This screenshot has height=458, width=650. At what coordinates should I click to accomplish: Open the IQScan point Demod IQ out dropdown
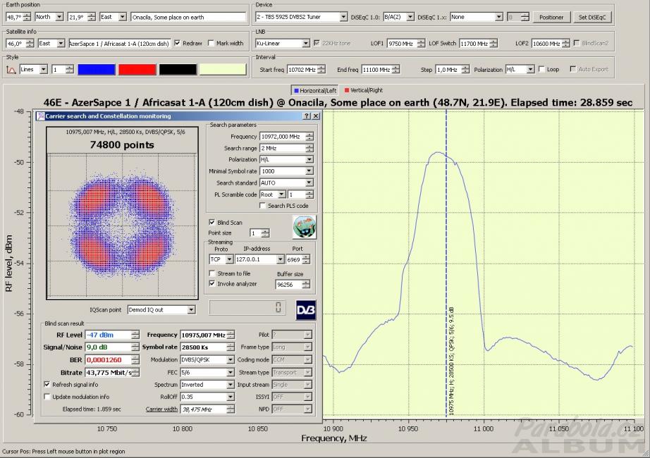190,309
